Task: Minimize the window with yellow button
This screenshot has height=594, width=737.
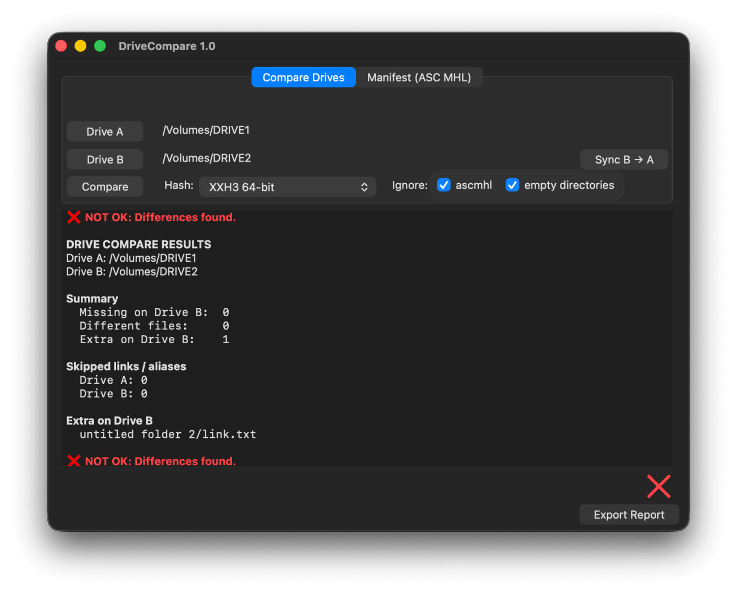Action: 80,46
